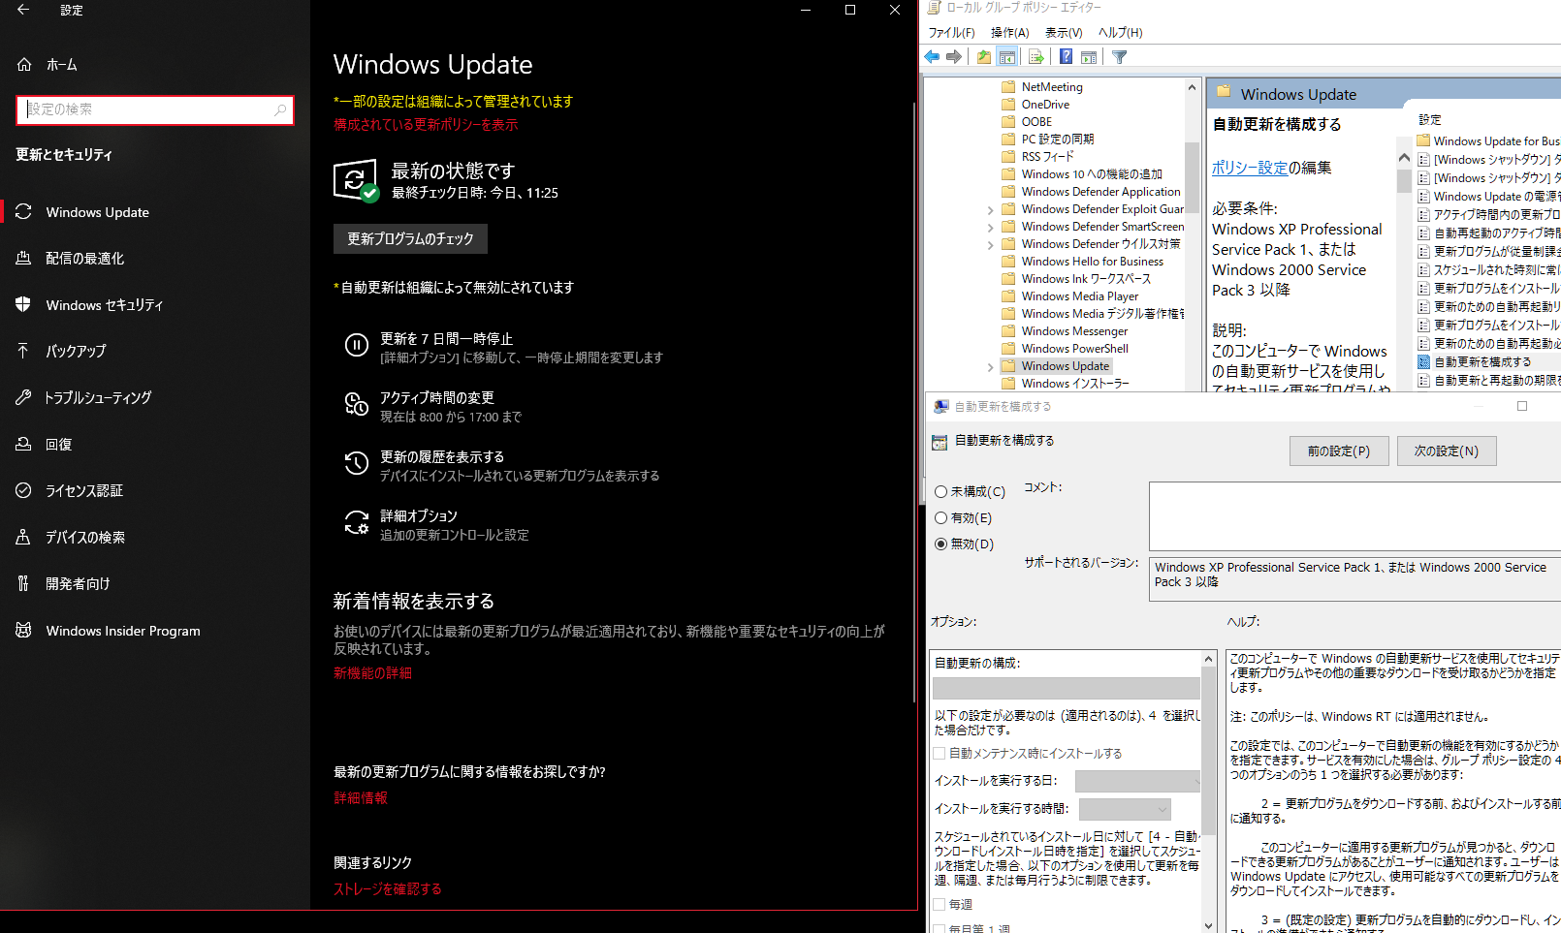Open 構成されている更新ポリシーを表示 link
The height and width of the screenshot is (933, 1561).
point(426,125)
